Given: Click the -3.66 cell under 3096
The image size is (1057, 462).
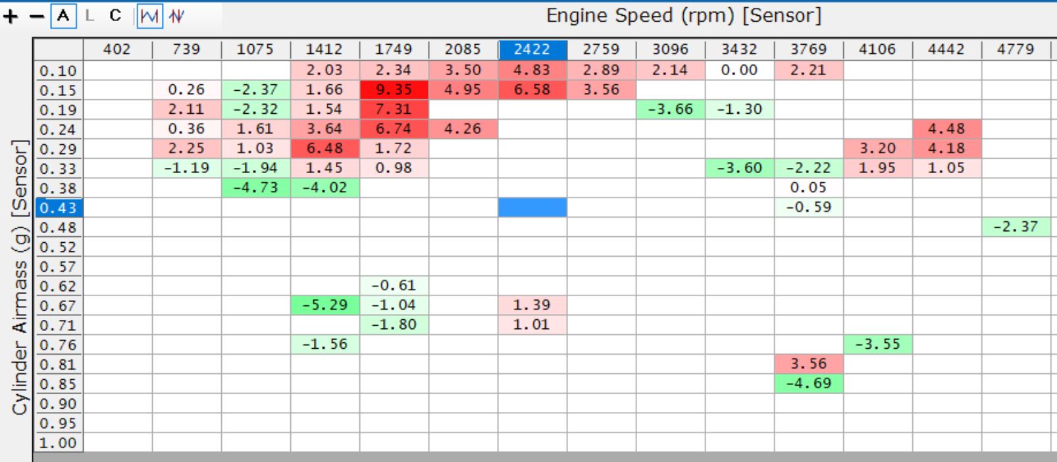Looking at the screenshot, I should pyautogui.click(x=671, y=109).
